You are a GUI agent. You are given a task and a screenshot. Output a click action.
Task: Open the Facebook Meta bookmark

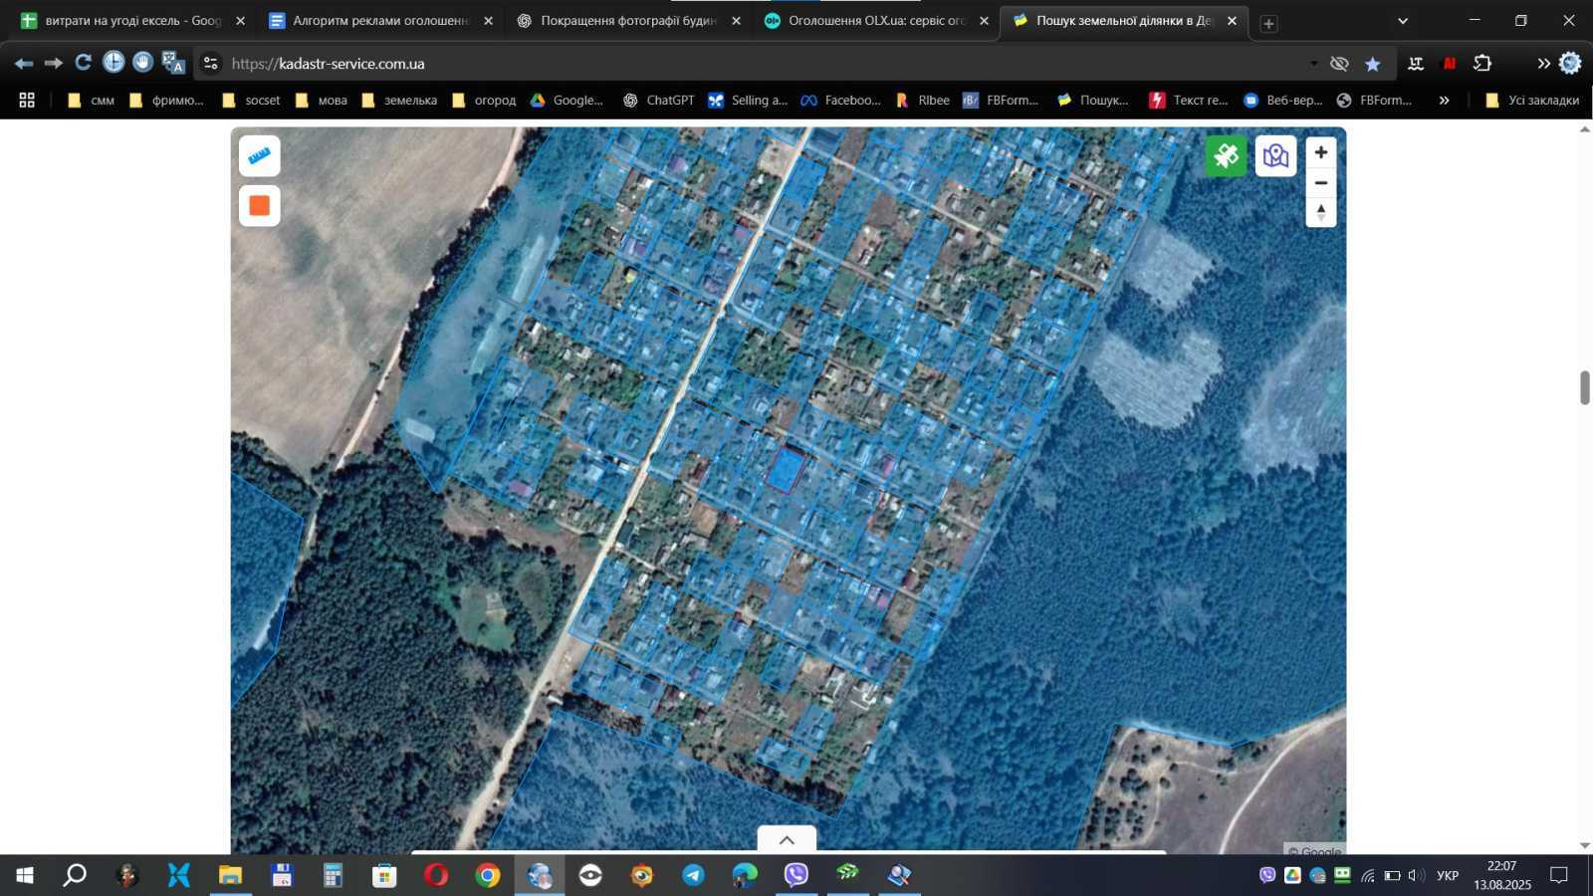coord(840,101)
